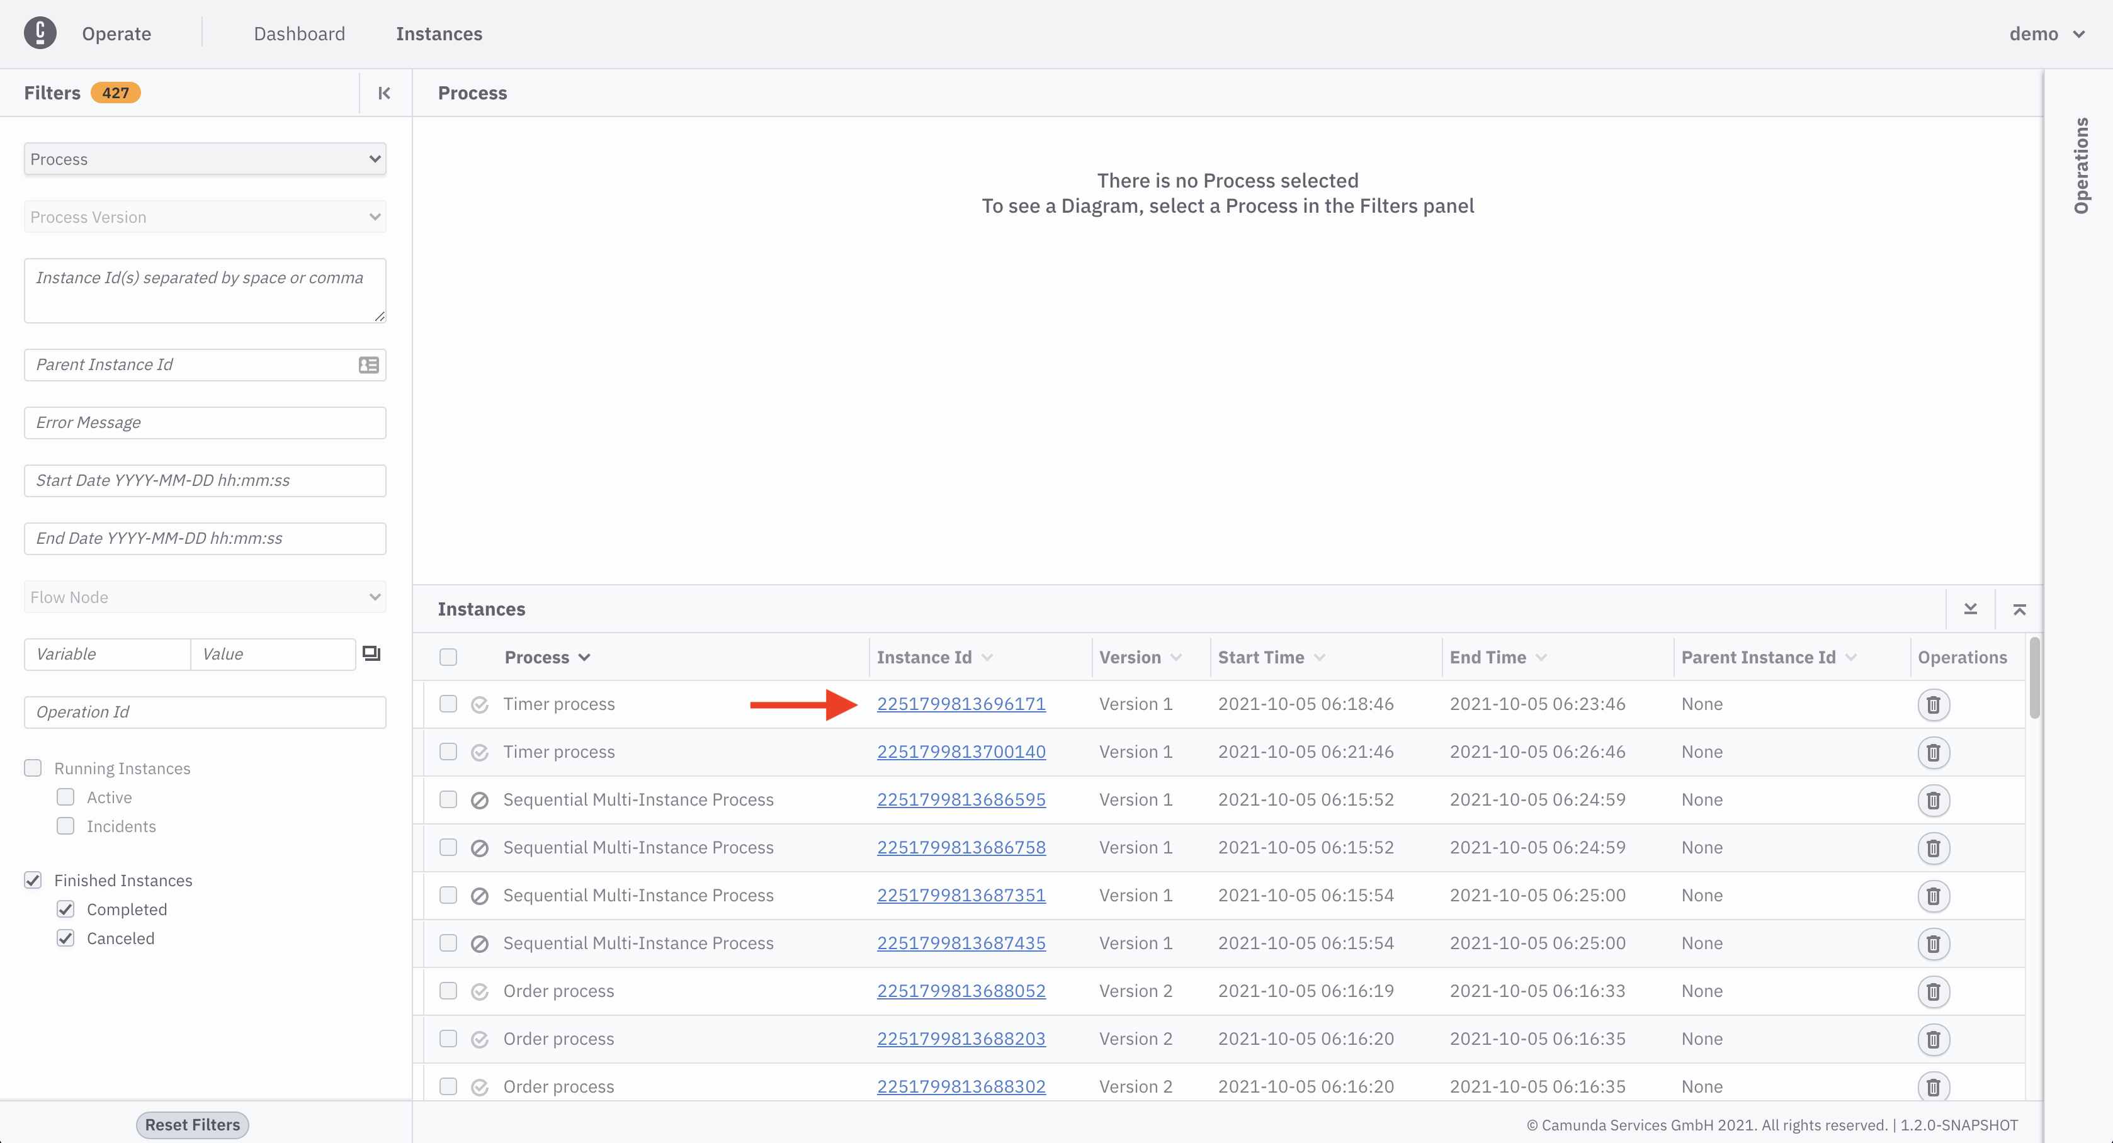The image size is (2113, 1143).
Task: Click the completed status checkmark icon on Timer process
Action: click(480, 702)
